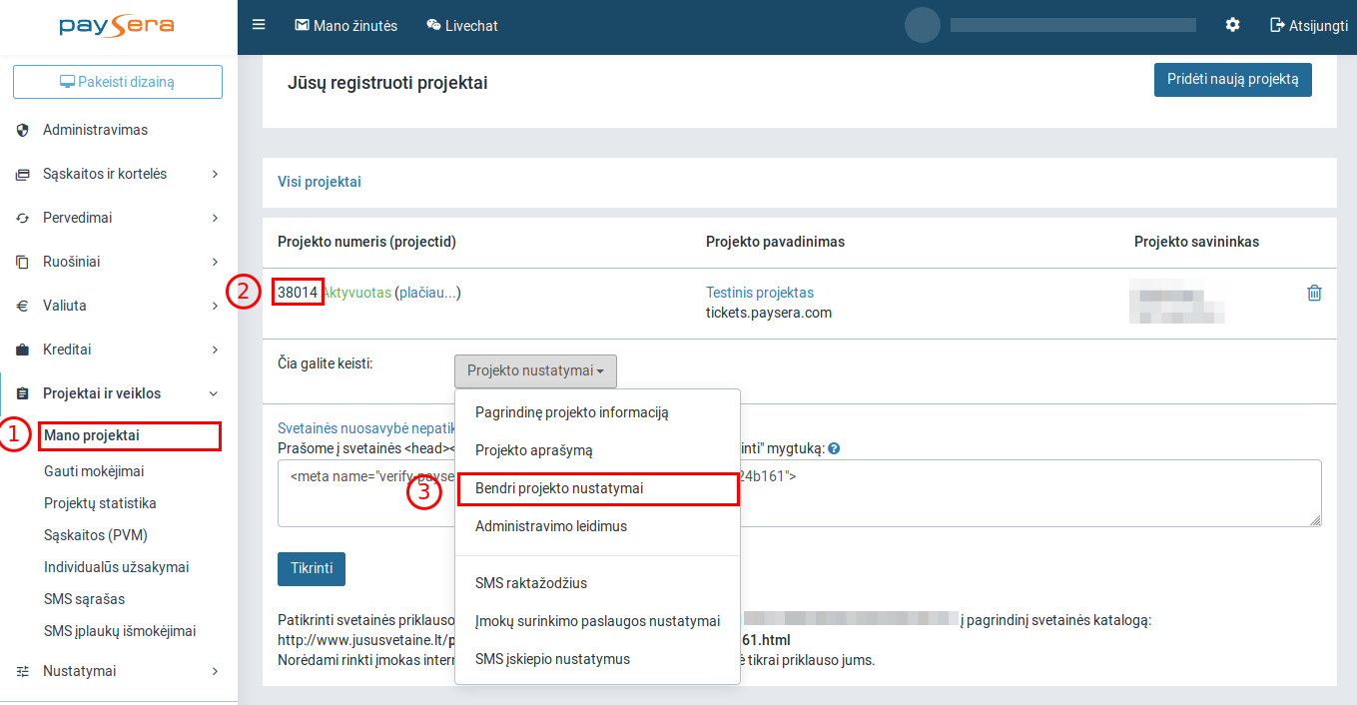Expand Sąskaitos ir kortelės chevron
Image resolution: width=1357 pixels, height=705 pixels.
215,174
